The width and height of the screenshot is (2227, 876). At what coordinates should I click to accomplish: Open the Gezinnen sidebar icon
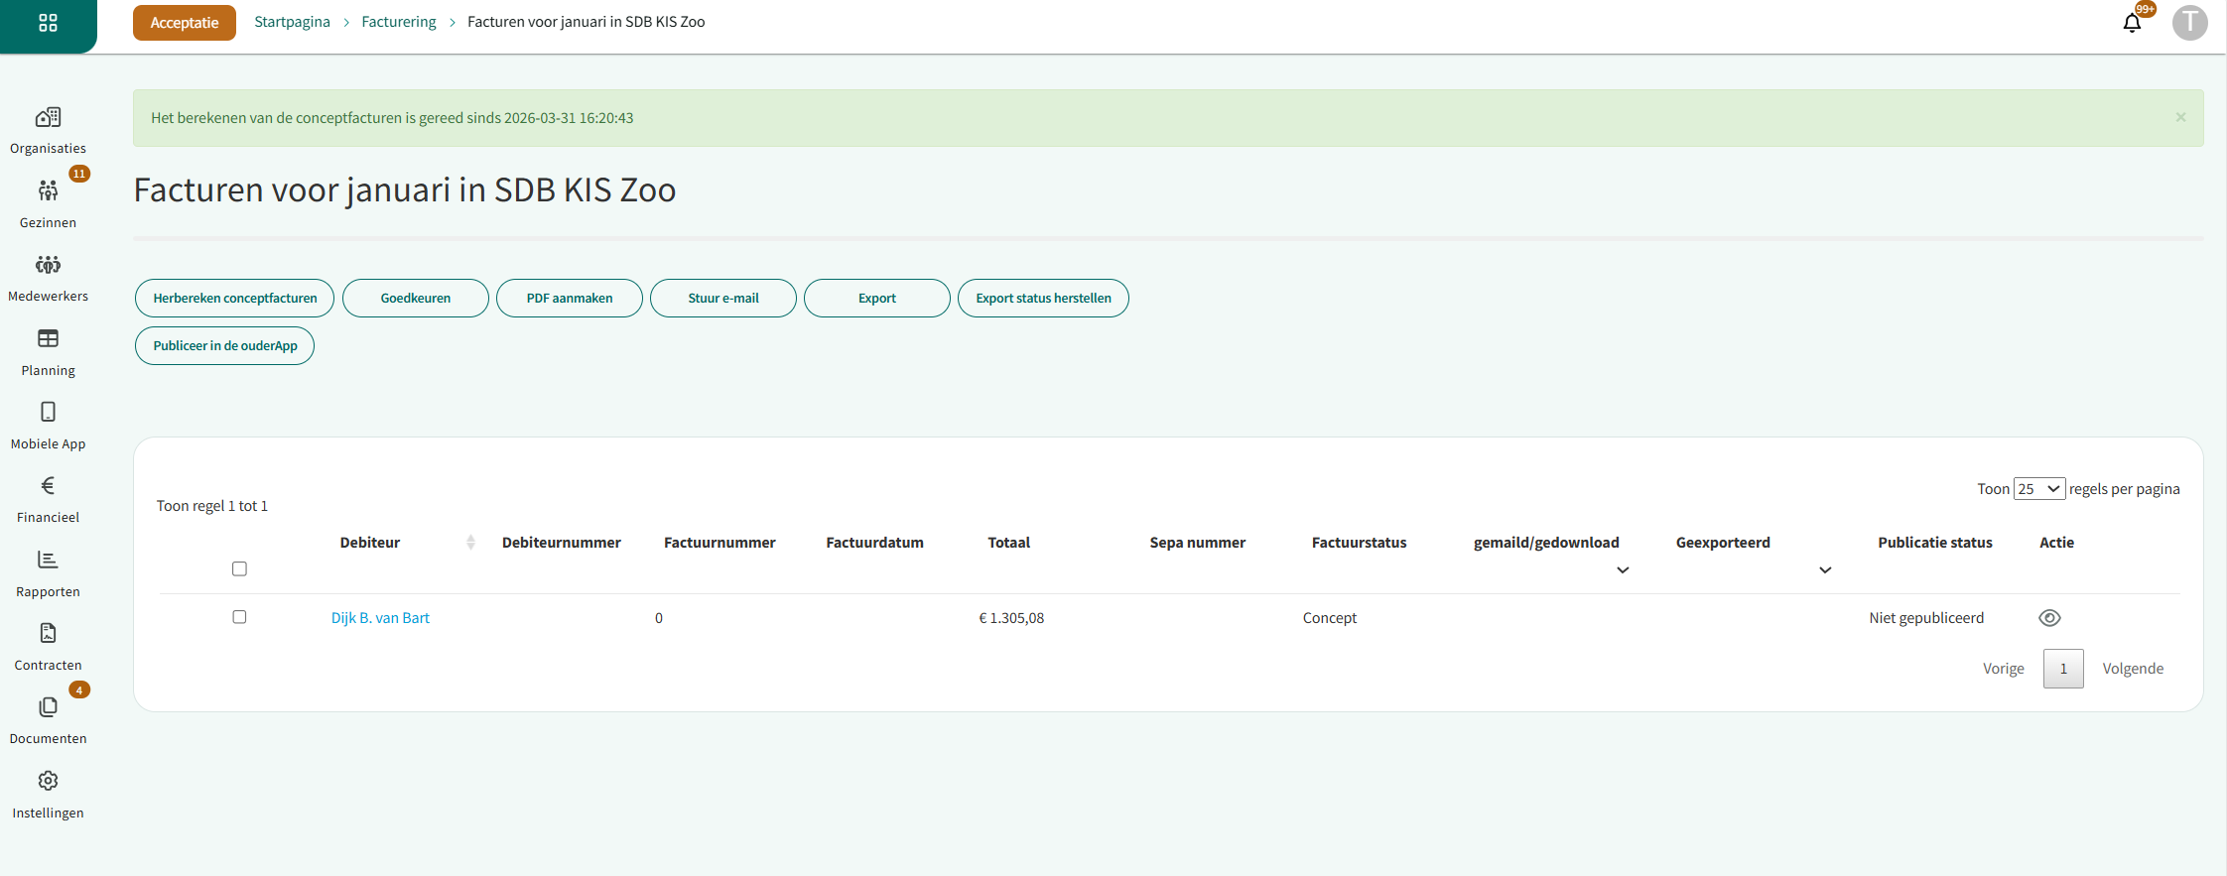48,191
